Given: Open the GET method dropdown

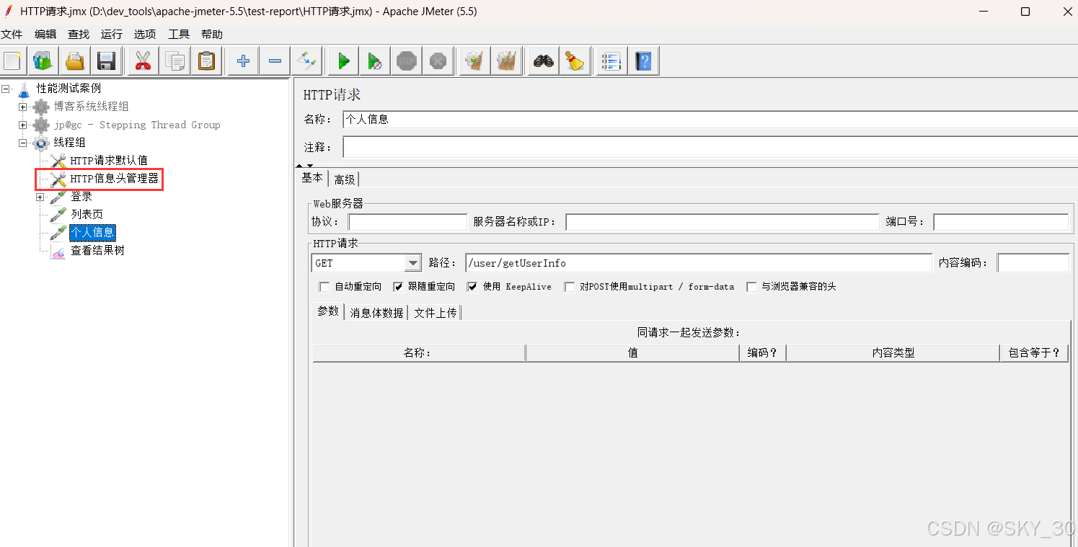Looking at the screenshot, I should pyautogui.click(x=412, y=263).
